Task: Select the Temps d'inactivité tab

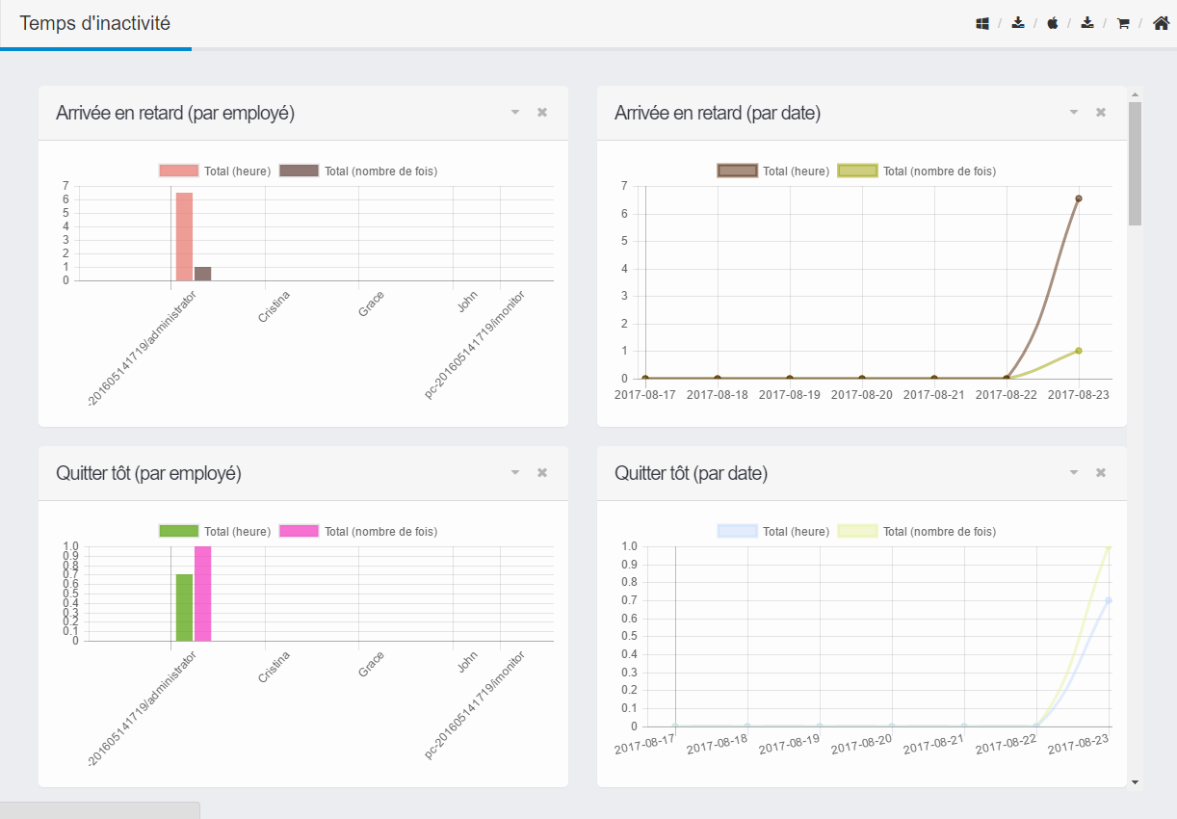Action: pyautogui.click(x=95, y=23)
